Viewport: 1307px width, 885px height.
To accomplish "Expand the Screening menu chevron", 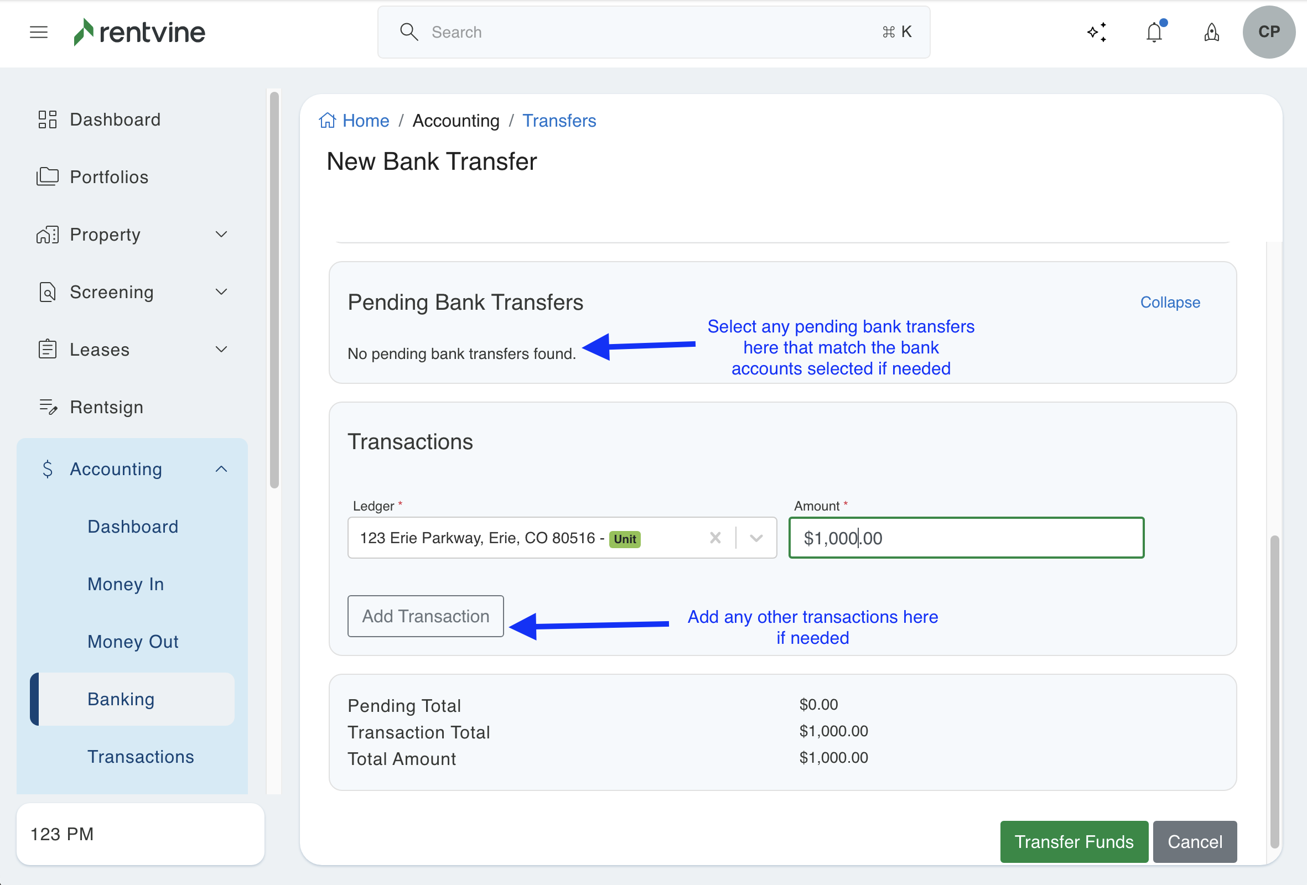I will click(x=221, y=292).
